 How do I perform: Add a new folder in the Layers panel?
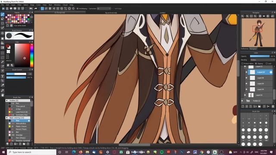[x=259, y=106]
